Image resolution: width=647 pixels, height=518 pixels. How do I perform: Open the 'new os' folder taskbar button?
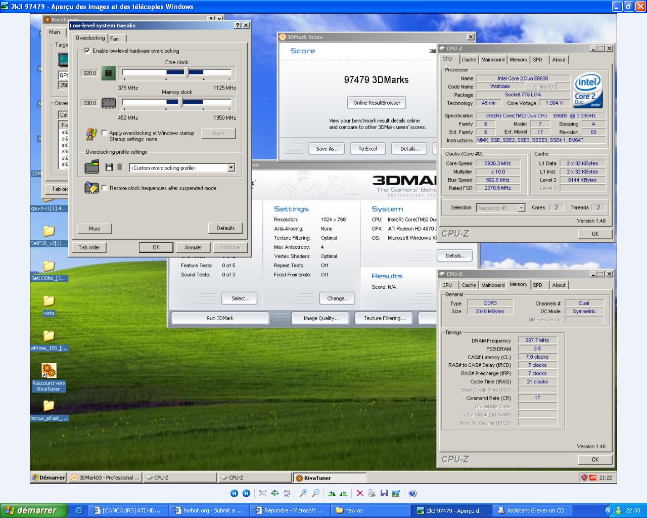pyautogui.click(x=371, y=510)
